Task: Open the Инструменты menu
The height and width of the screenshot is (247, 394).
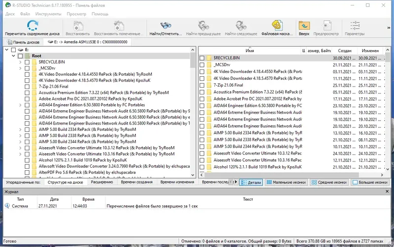Action: tap(48, 14)
